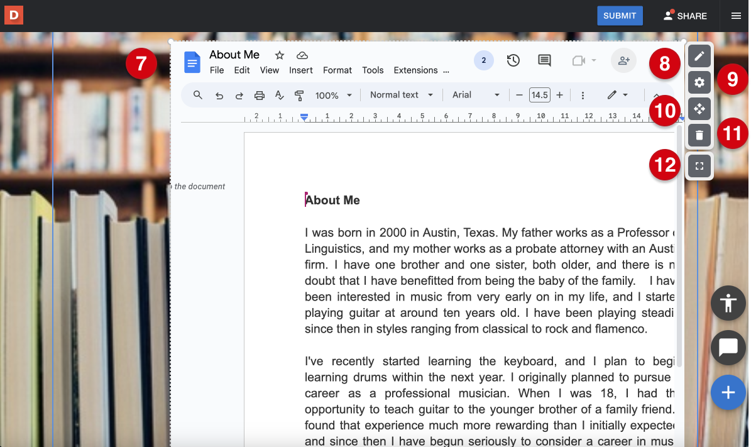Viewport: 751px width, 447px height.
Task: Collapse the menus with chevron up
Action: click(x=656, y=96)
